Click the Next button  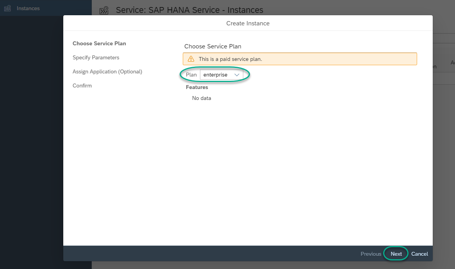click(x=396, y=254)
